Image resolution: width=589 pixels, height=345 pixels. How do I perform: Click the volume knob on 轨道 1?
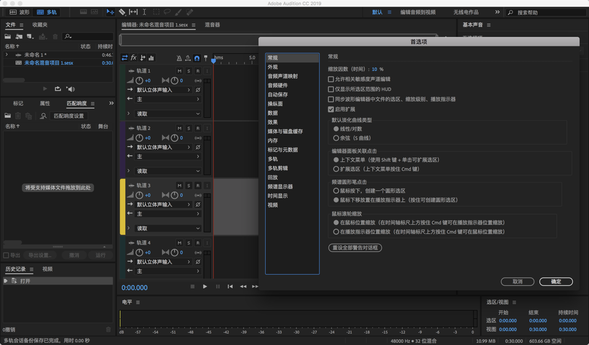[140, 80]
